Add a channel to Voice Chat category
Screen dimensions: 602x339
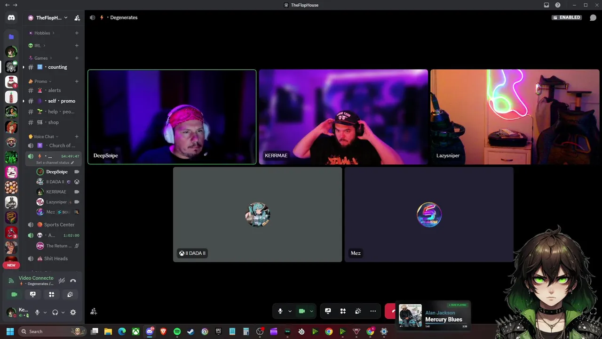point(77,137)
